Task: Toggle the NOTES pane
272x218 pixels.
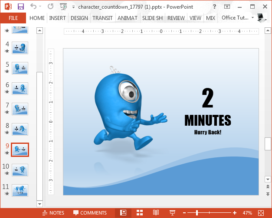Action: point(53,213)
